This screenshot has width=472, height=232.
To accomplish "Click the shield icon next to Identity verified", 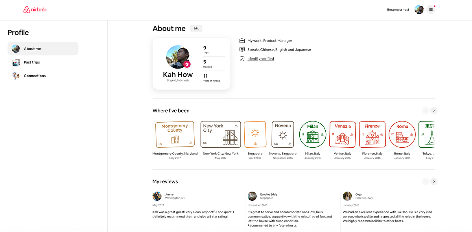I will pyautogui.click(x=242, y=59).
